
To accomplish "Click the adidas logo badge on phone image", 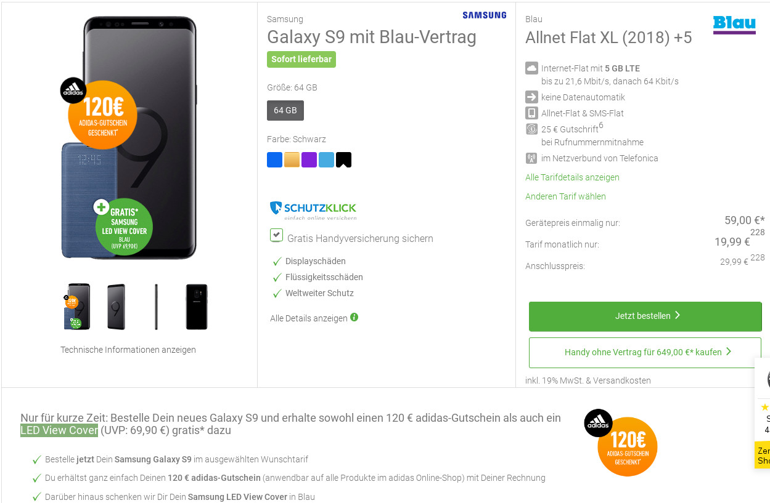I will (73, 91).
